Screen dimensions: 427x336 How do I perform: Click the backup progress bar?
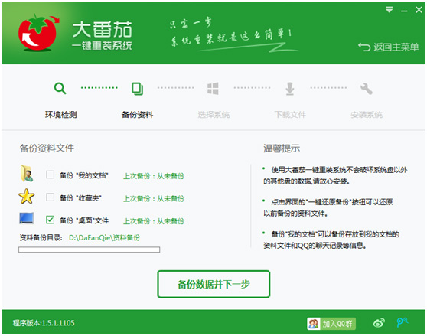pyautogui.click(x=89, y=250)
